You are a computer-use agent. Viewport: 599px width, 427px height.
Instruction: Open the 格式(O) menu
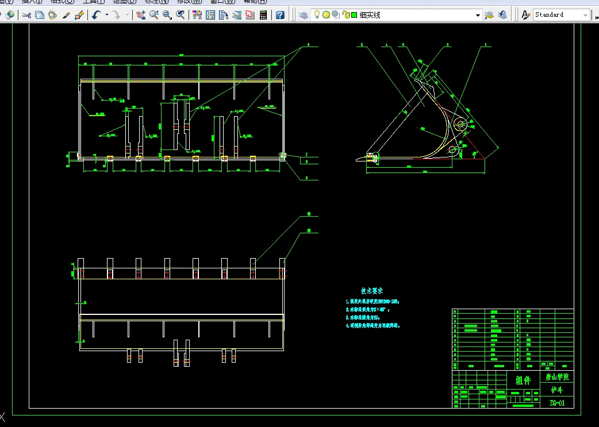(x=62, y=2)
